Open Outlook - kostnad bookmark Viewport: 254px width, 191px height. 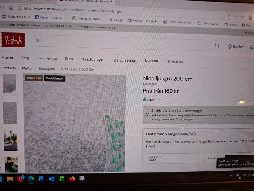pos(143,21)
